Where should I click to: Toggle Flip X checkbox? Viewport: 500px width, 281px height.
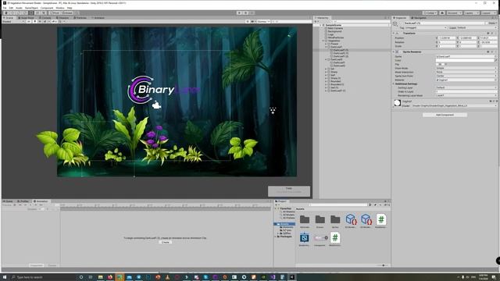[437, 64]
